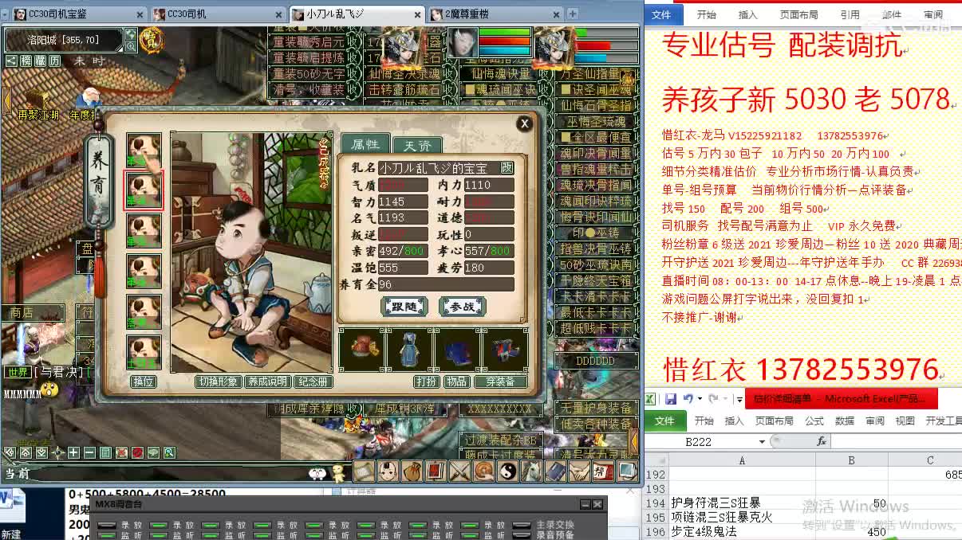This screenshot has width=962, height=540.
Task: Open the child face icon in shortcut bar
Action: (388, 472)
